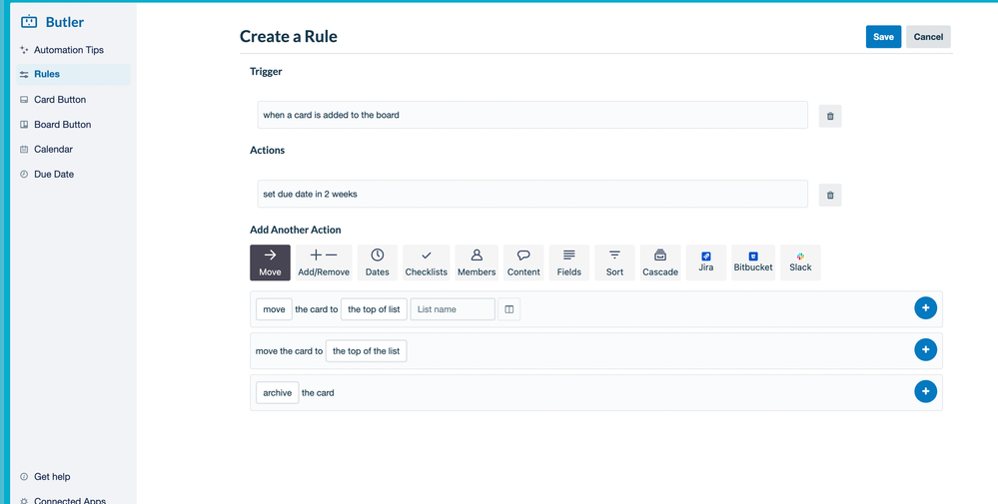Click the Automation Tips sparkle icon

pos(24,50)
